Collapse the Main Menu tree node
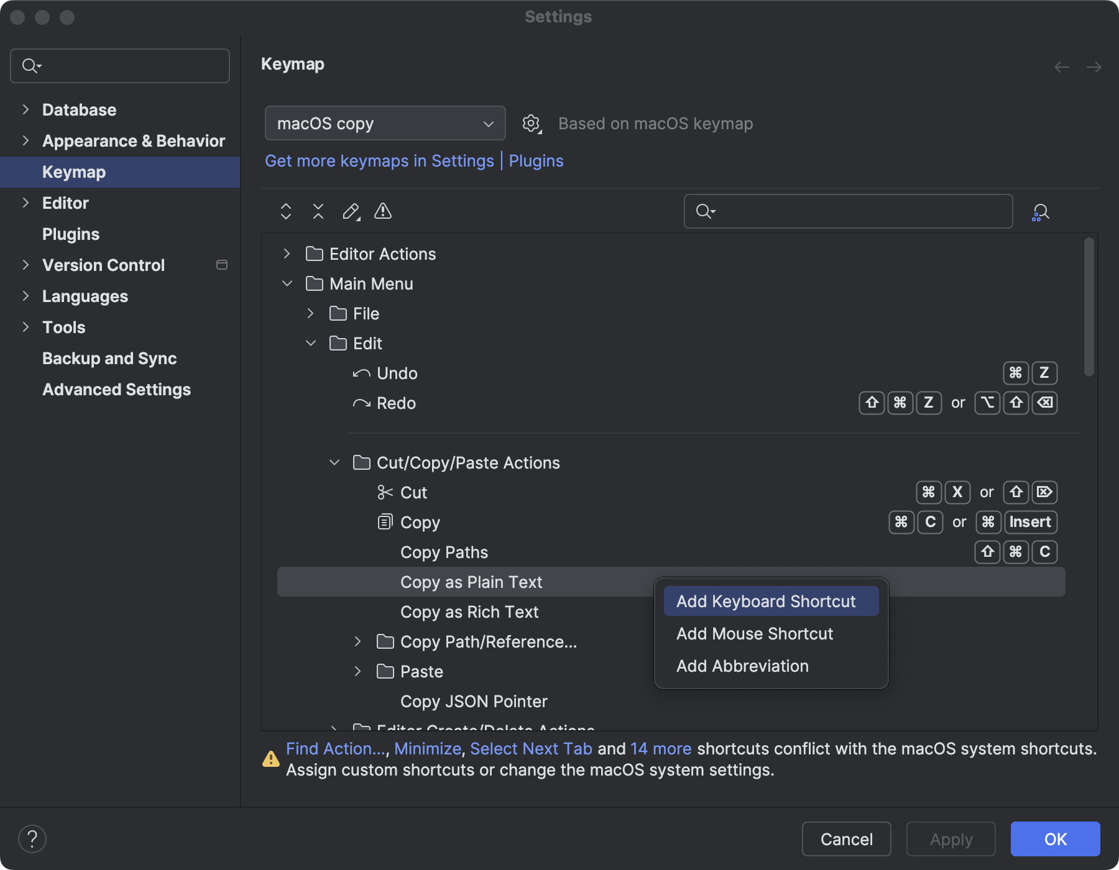 click(x=287, y=283)
